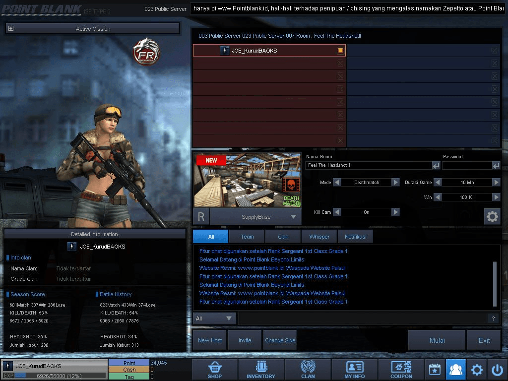Open the INVENTORY icon
Viewport: 508px width, 381px height.
click(261, 370)
